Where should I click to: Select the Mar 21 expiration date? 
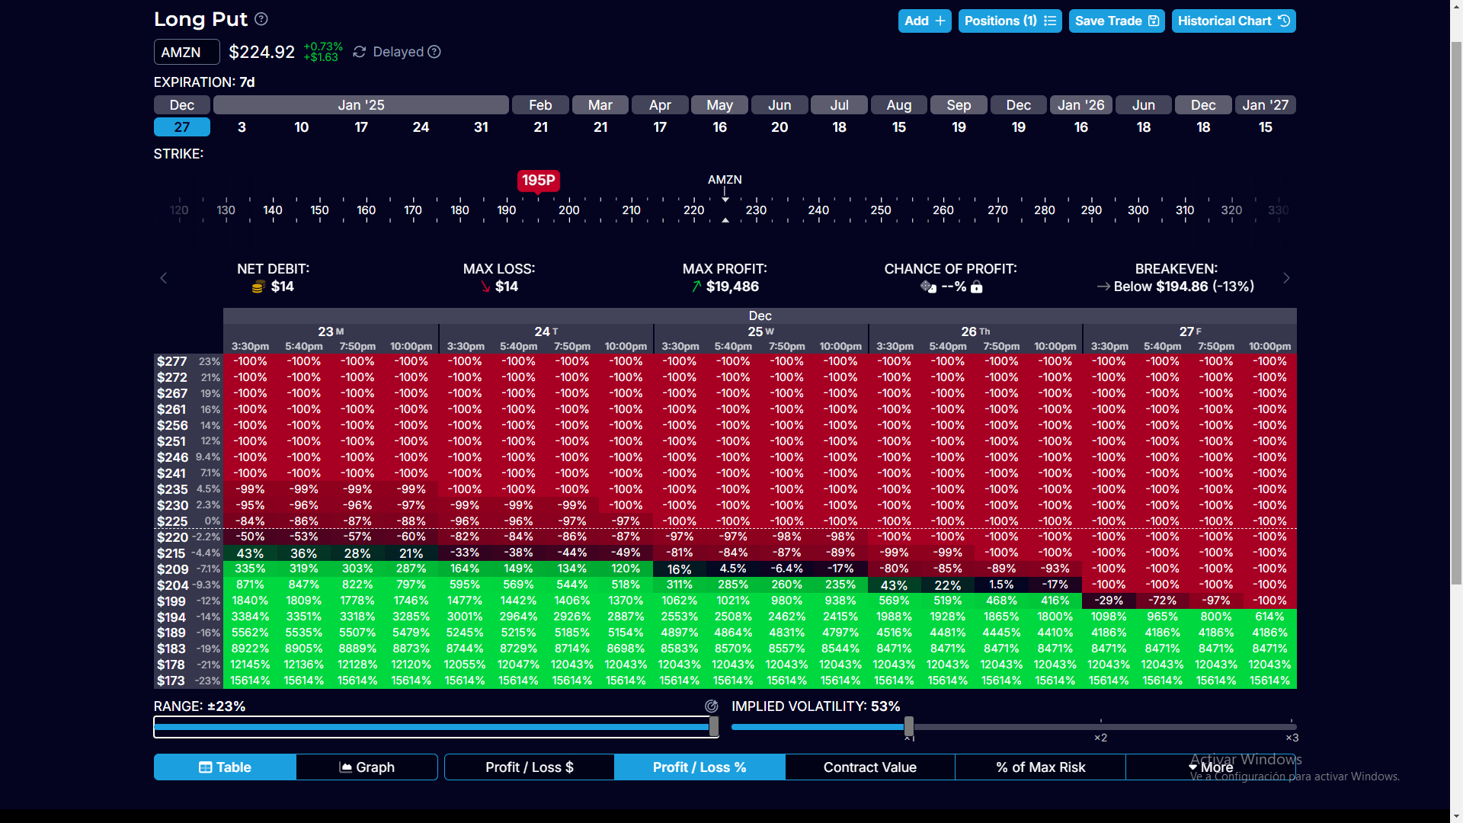coord(600,127)
